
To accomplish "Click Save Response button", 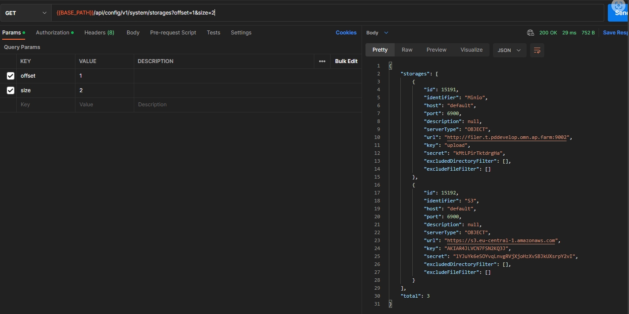I will click(x=615, y=33).
